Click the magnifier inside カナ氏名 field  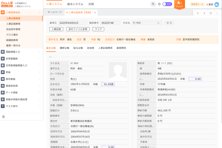pyautogui.click(x=158, y=23)
